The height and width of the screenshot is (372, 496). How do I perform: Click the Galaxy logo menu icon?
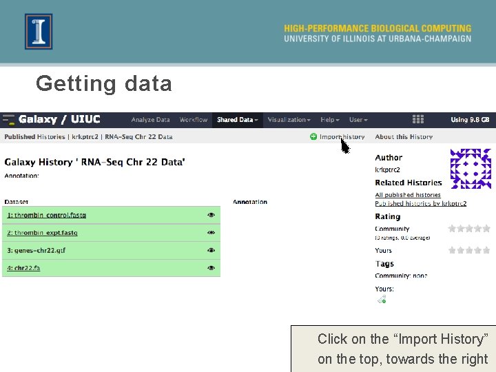click(9, 120)
